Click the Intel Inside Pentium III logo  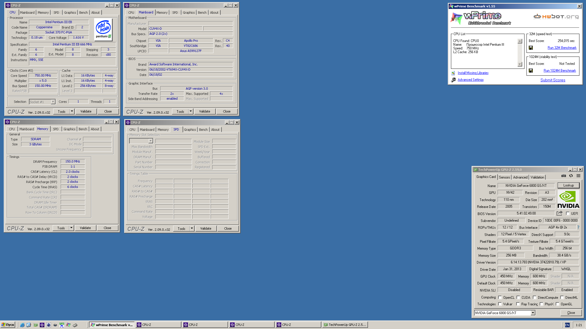103,30
